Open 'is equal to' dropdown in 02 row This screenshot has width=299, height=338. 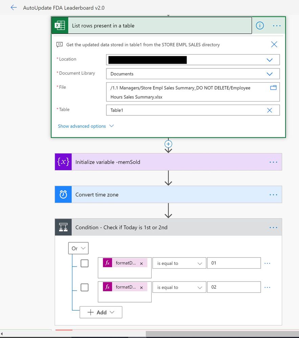tap(179, 287)
